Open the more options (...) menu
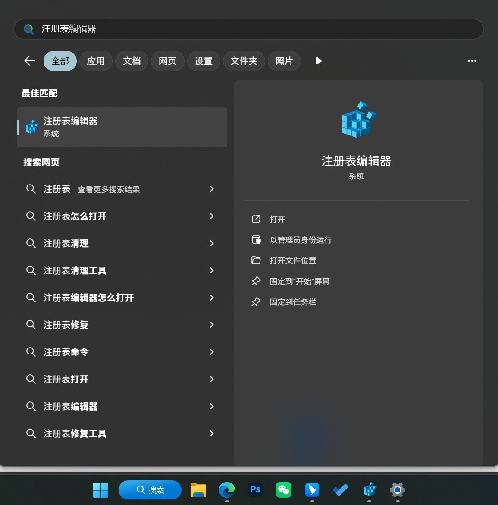This screenshot has height=505, width=498. pyautogui.click(x=472, y=61)
